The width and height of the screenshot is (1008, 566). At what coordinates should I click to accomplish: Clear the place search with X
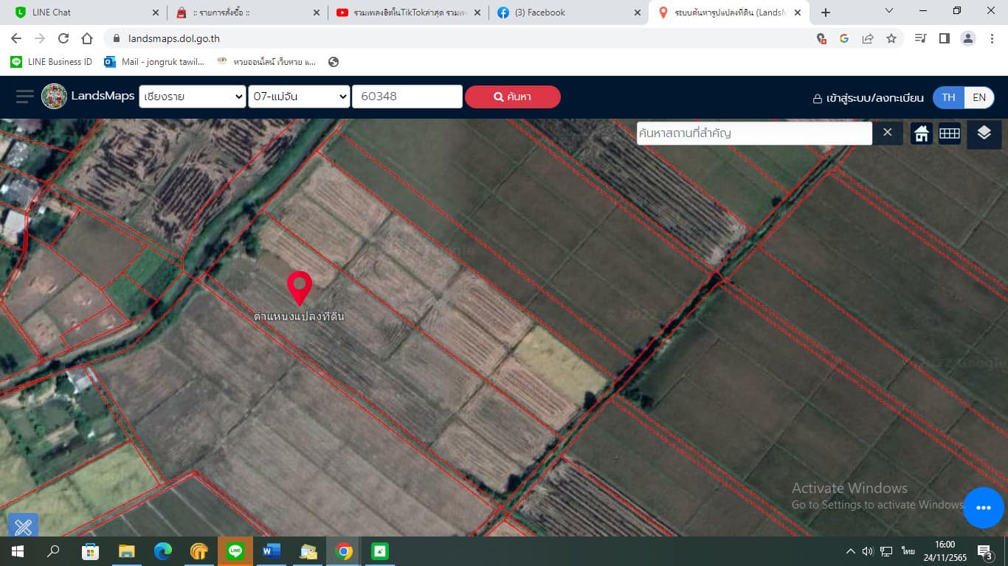click(x=888, y=133)
